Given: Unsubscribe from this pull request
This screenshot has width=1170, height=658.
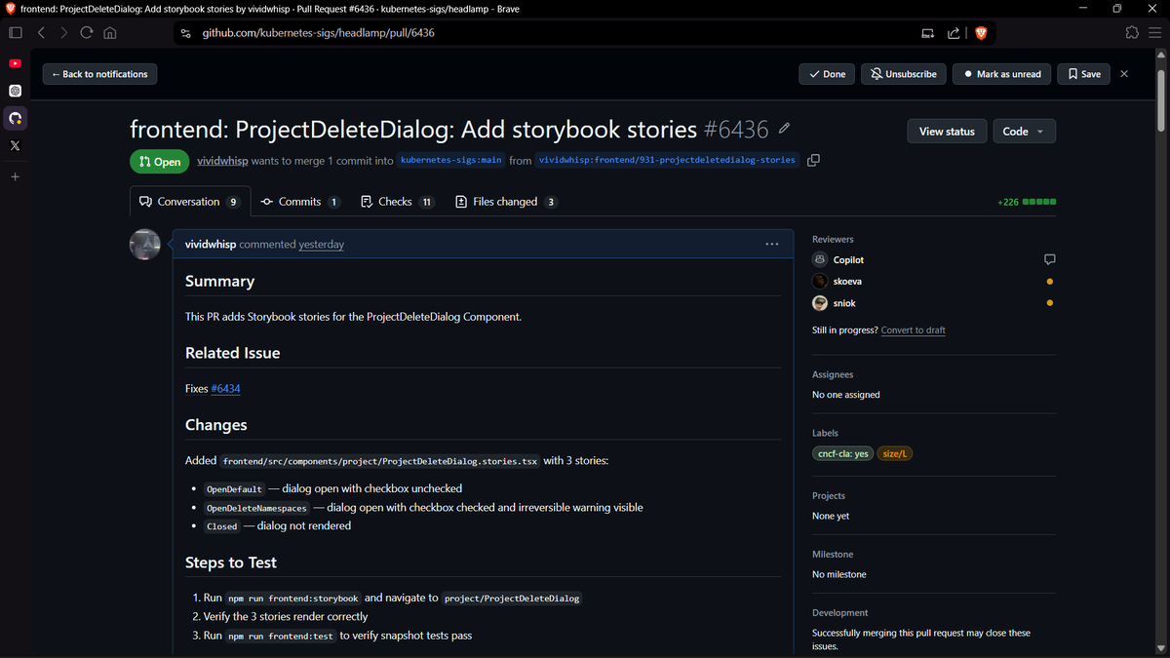Looking at the screenshot, I should 904,74.
